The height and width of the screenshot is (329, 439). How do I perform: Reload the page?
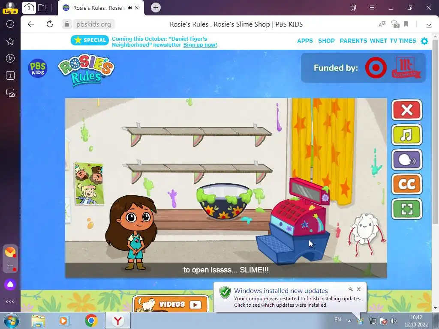(50, 24)
